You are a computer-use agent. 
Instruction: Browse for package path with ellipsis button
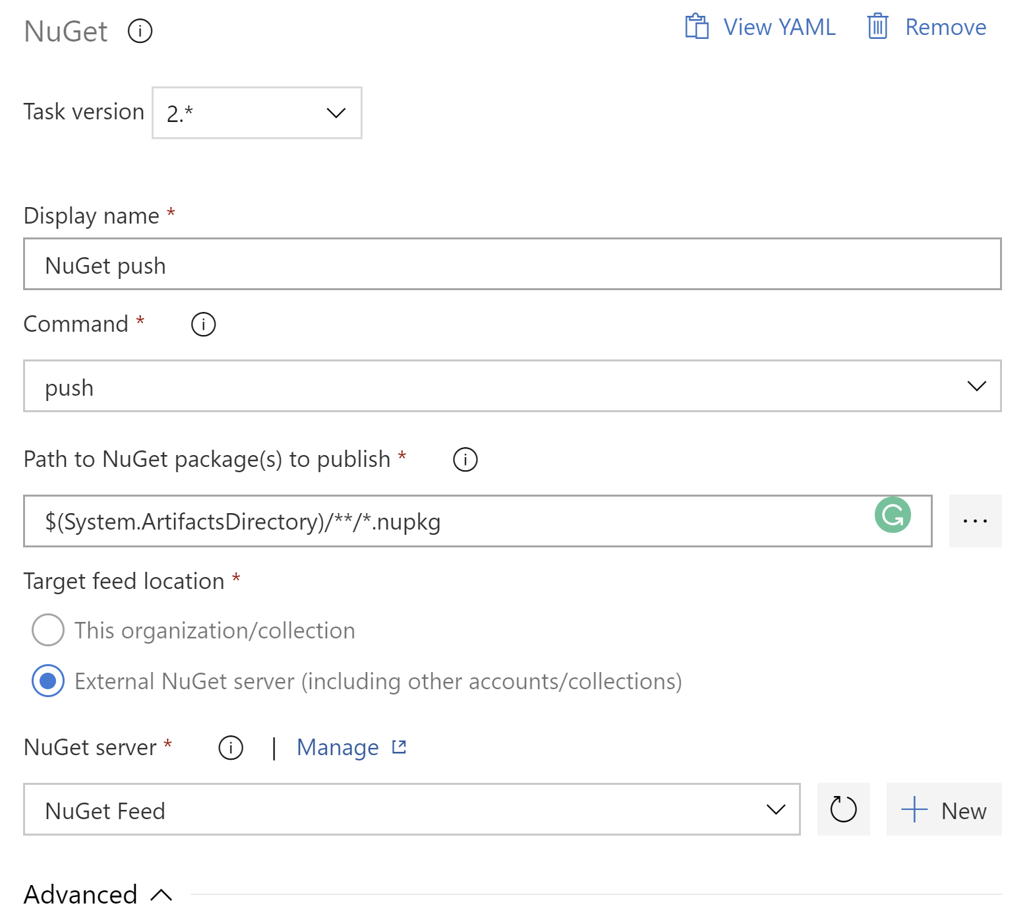pos(975,521)
